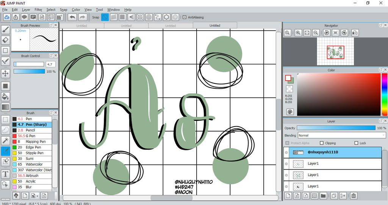Viewport: 388px width, 205px height.
Task: Select the Brush tool in left toolbar
Action: [5, 30]
